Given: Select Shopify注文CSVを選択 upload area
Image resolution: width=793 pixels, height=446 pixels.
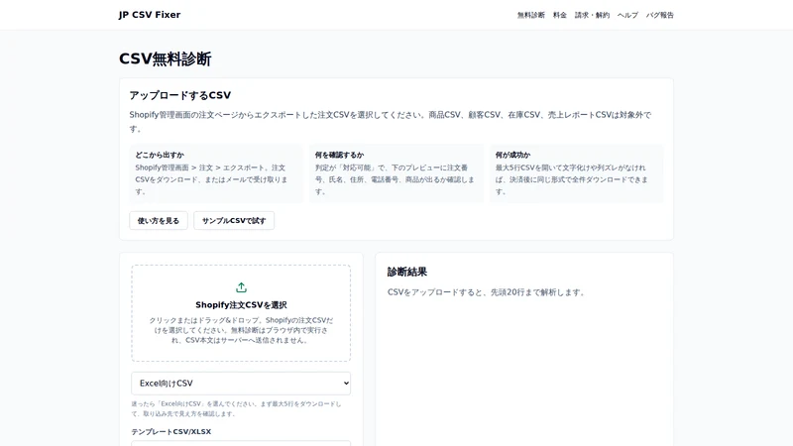Looking at the screenshot, I should click(x=241, y=313).
